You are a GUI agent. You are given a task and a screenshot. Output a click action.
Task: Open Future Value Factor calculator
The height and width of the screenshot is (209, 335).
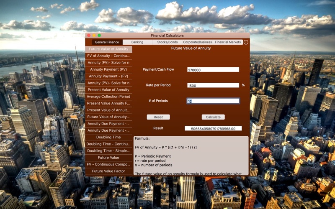click(108, 171)
